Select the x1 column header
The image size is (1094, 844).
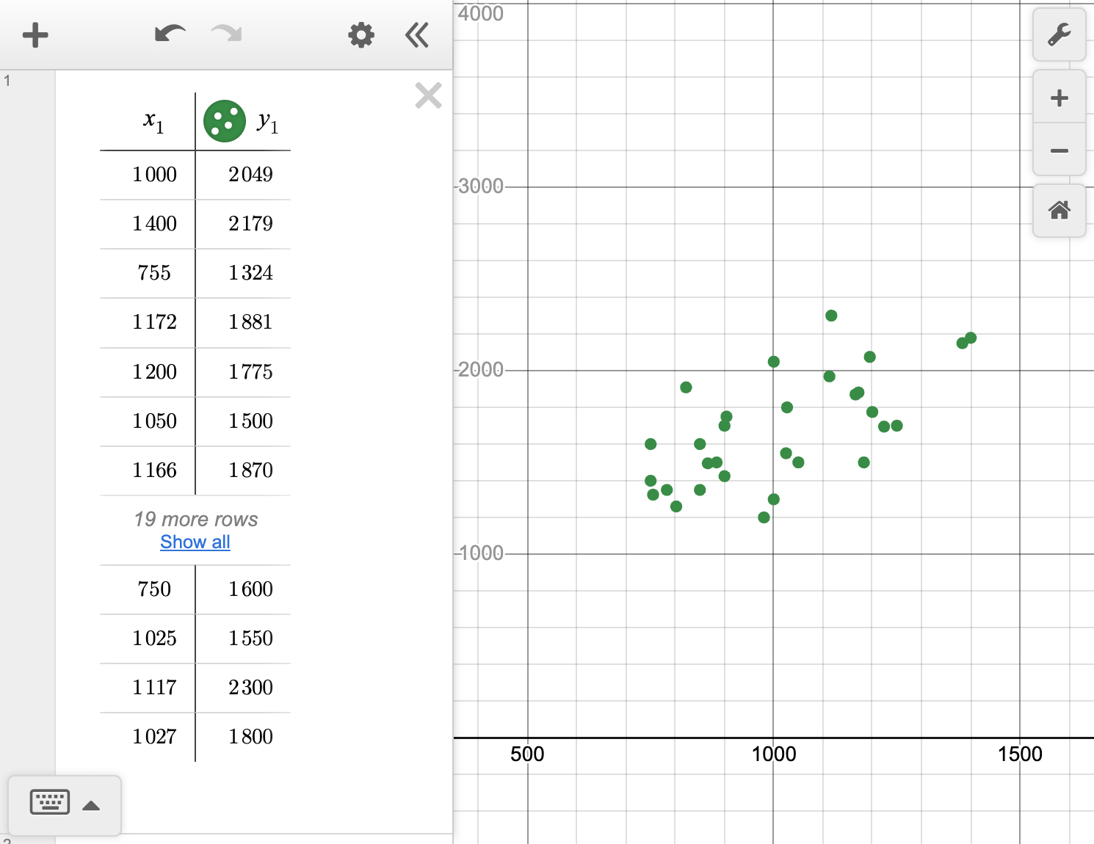pos(152,120)
